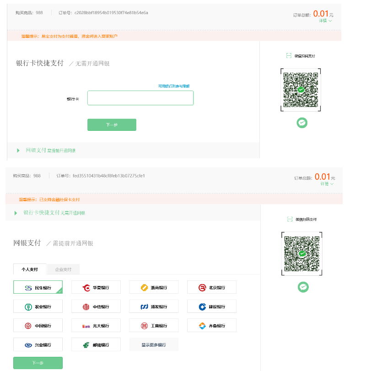Image resolution: width=366 pixels, height=371 pixels.
Task: Click the Bank of Beijing (北京银行) logo
Action: tap(202, 288)
